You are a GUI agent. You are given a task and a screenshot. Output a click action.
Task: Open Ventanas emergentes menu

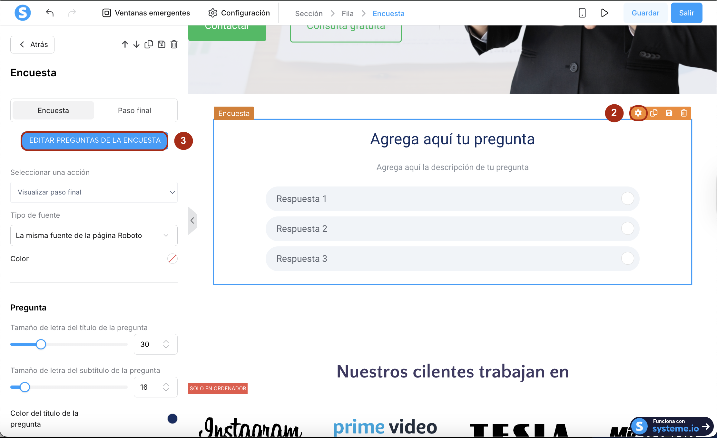click(146, 13)
